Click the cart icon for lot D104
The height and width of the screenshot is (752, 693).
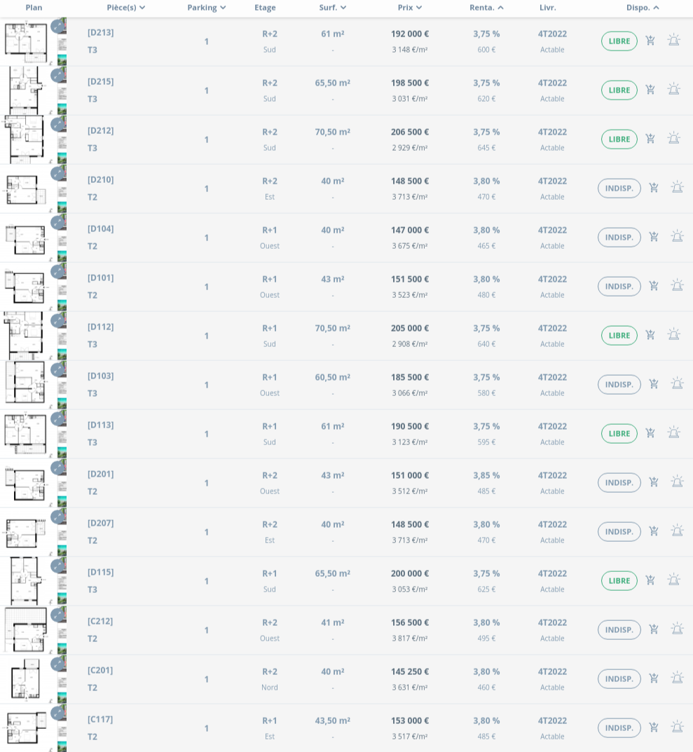click(x=654, y=237)
